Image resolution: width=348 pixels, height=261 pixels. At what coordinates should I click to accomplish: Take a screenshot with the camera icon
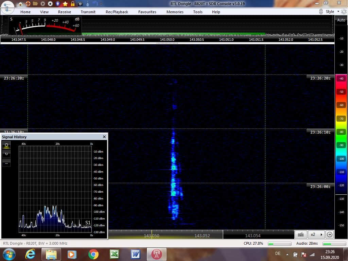(80, 4)
